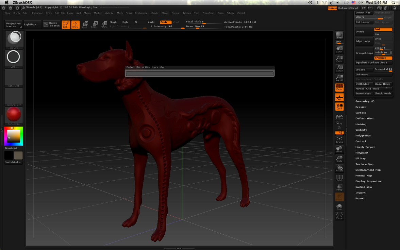
Task: Expand the Masking section
Action: pos(361,124)
